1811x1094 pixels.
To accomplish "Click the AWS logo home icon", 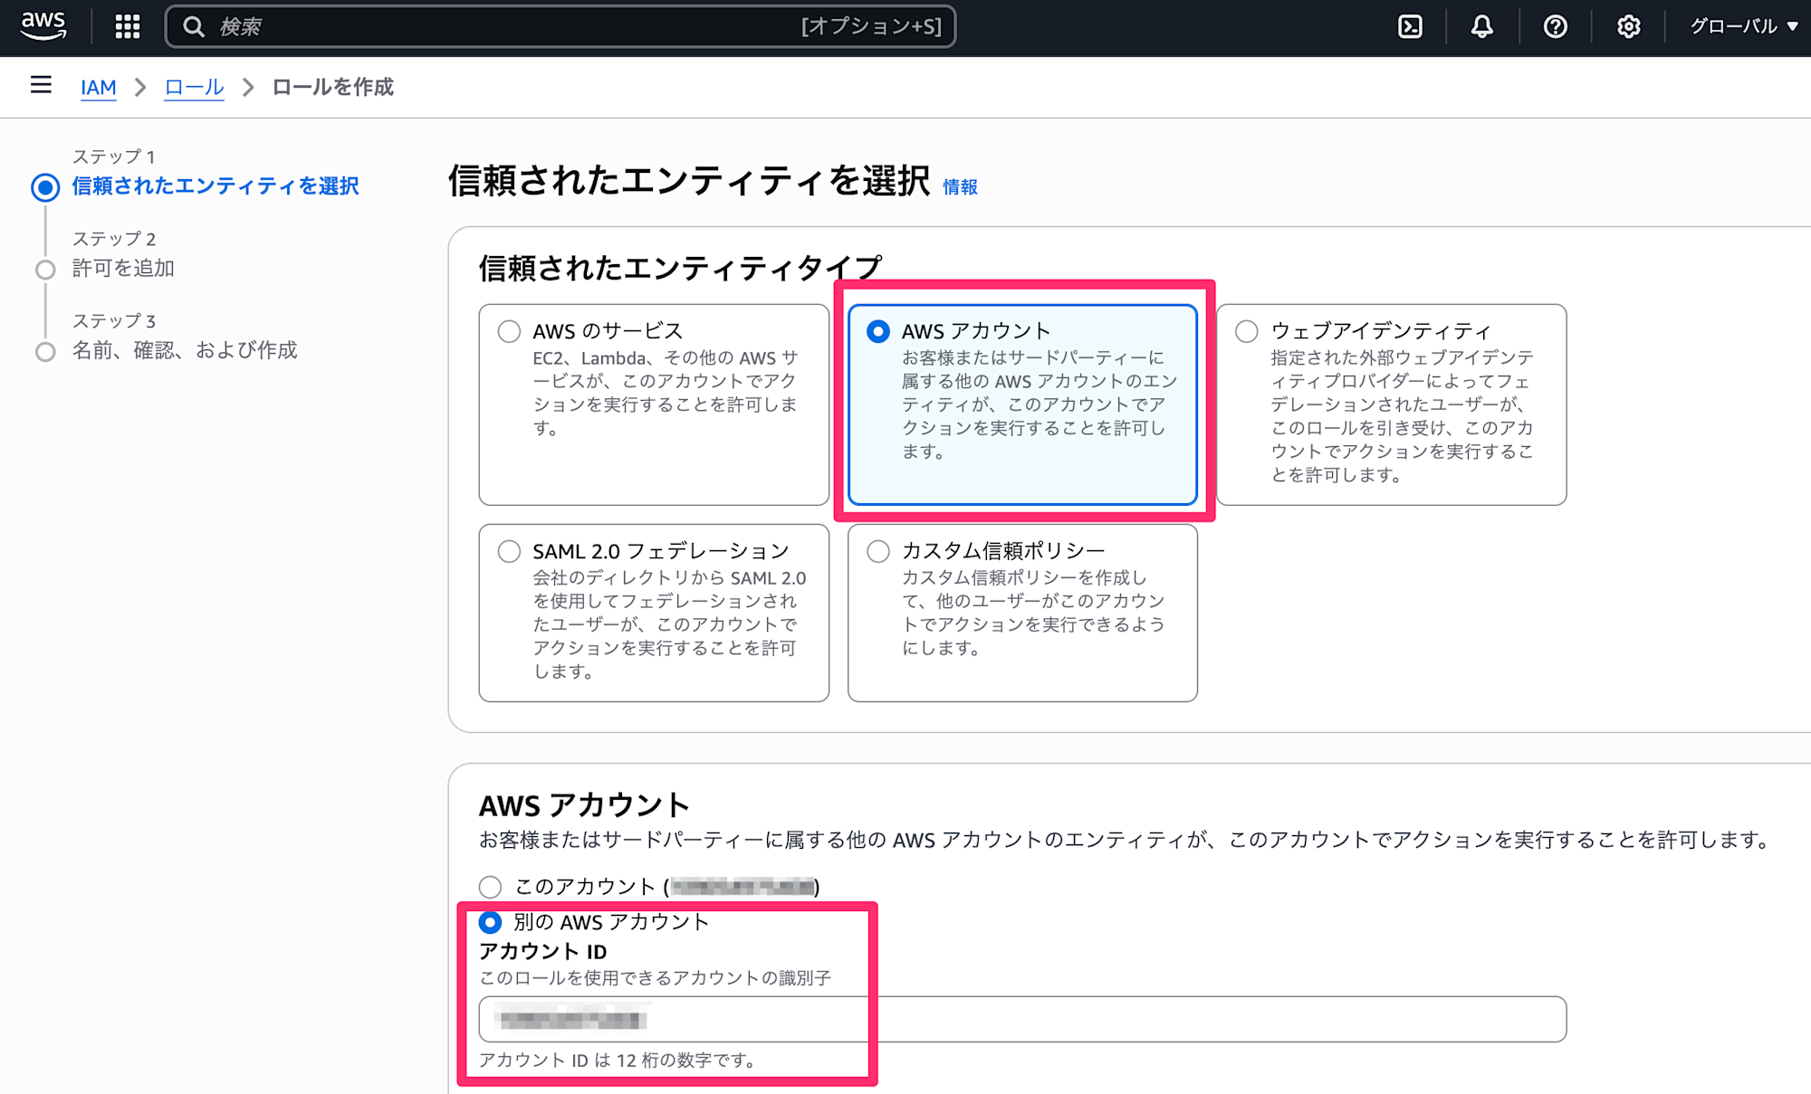I will 43,26.
